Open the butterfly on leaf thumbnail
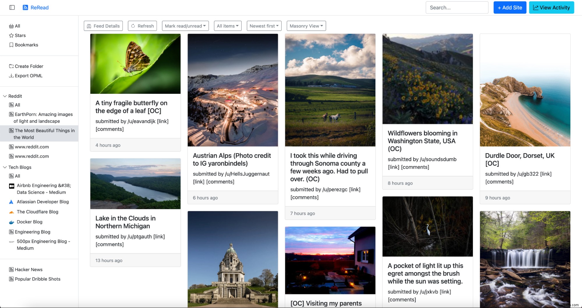 [x=135, y=64]
